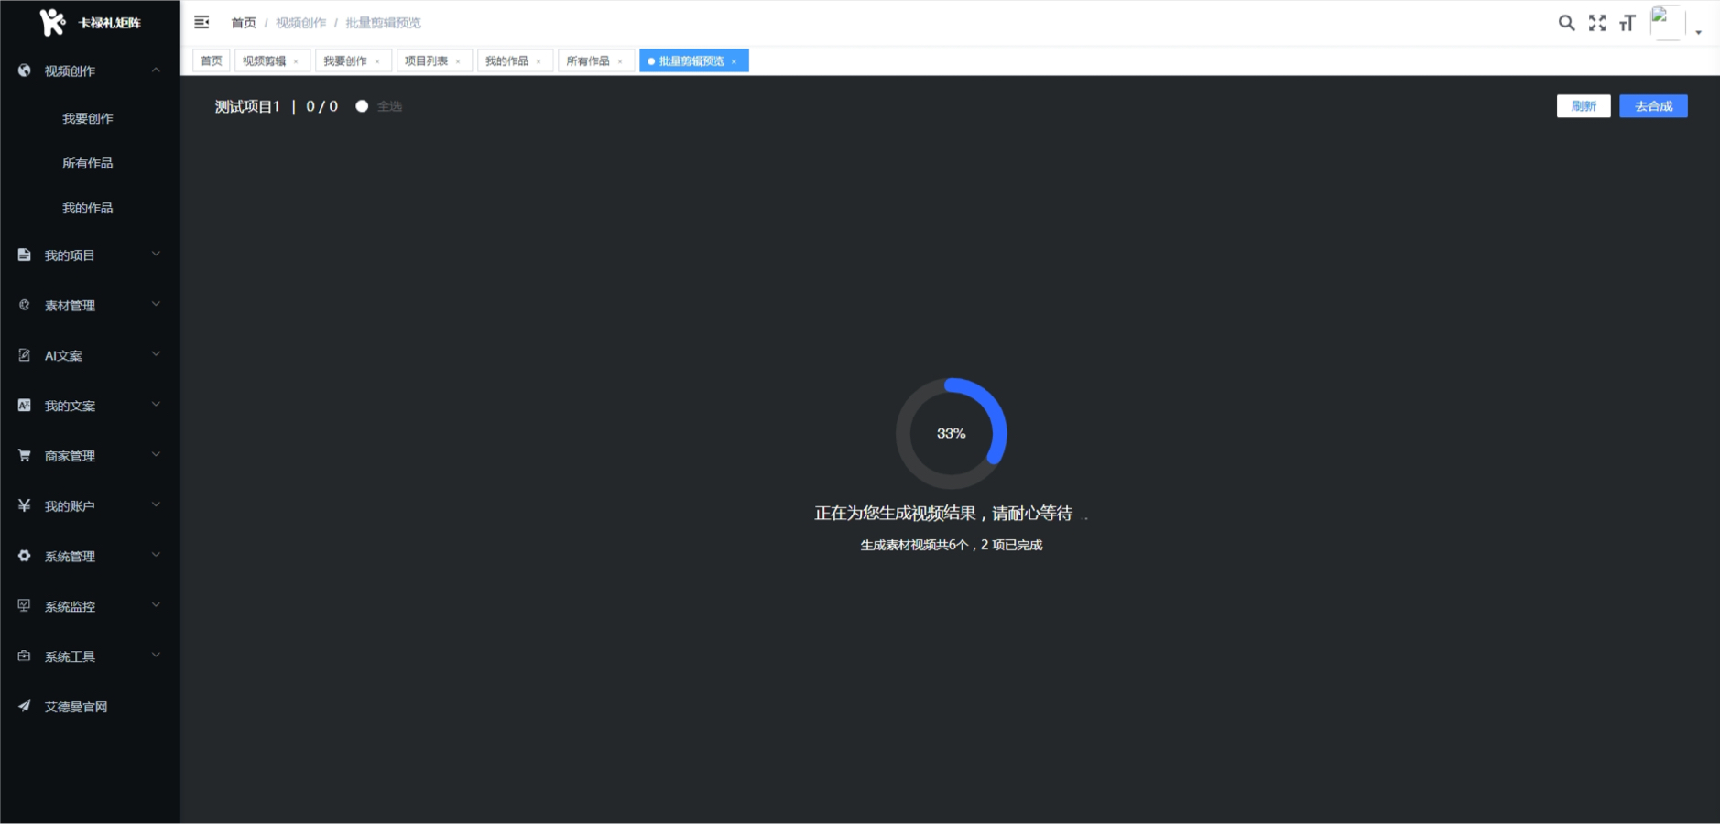
Task: Click the 素材管理 sidebar icon
Action: [x=25, y=305]
